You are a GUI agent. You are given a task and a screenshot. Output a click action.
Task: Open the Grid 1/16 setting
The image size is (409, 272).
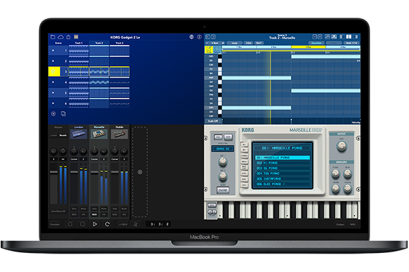(x=351, y=43)
